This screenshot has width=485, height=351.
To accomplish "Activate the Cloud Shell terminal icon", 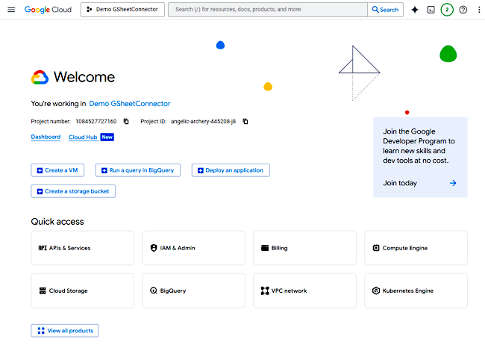I will click(x=431, y=10).
